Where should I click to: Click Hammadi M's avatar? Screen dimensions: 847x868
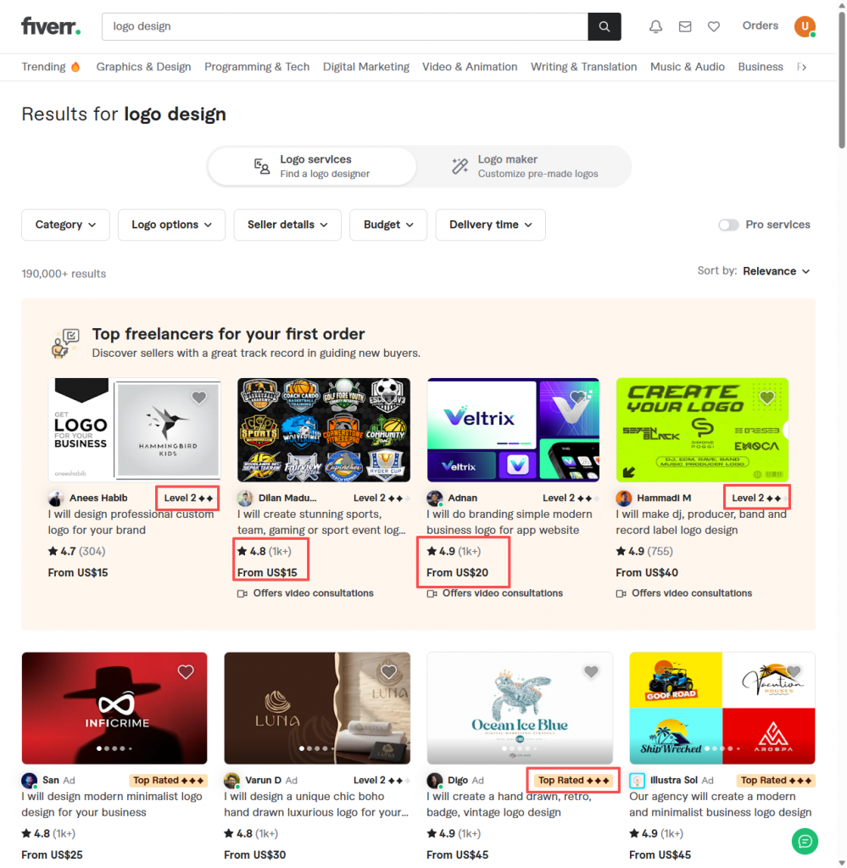pos(623,498)
